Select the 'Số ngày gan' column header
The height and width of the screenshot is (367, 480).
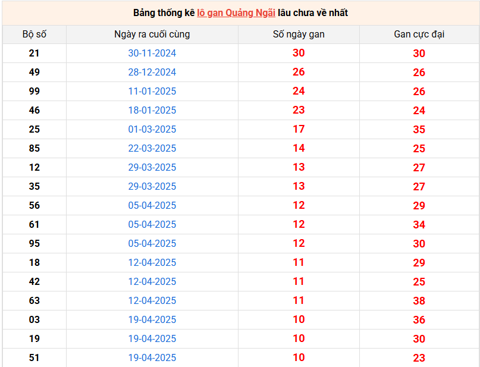299,34
